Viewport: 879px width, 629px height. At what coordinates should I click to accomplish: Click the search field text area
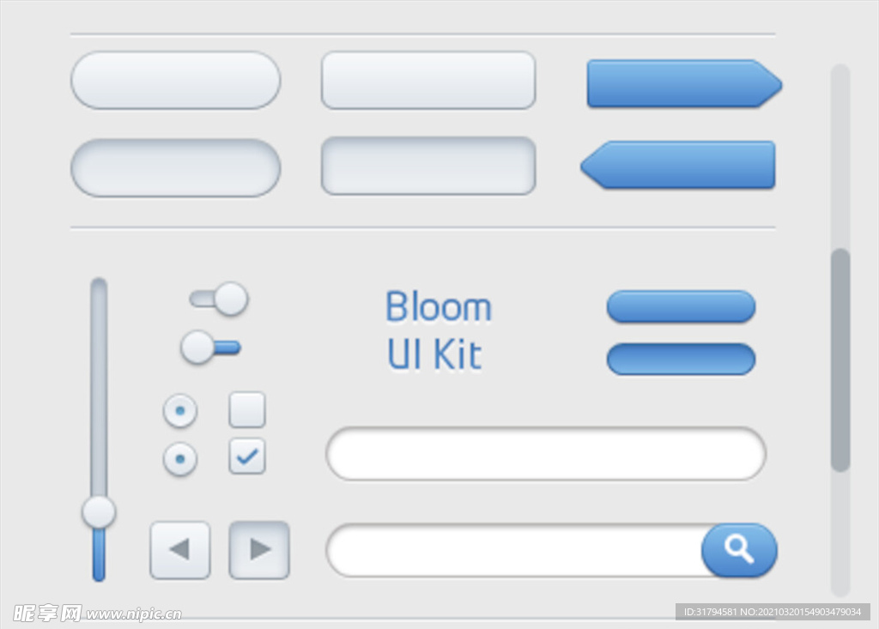[x=515, y=550]
